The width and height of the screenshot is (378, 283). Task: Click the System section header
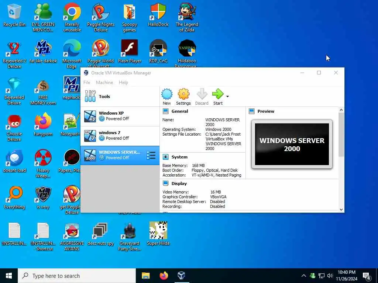click(179, 157)
